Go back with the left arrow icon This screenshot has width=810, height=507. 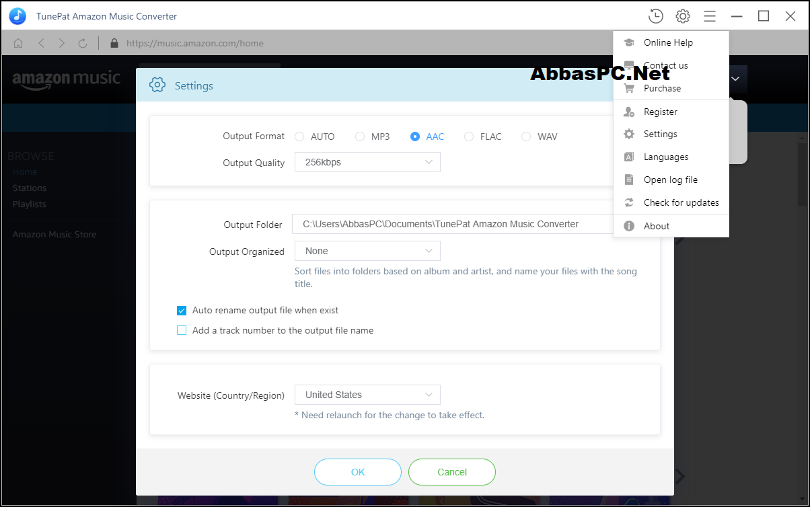tap(41, 43)
